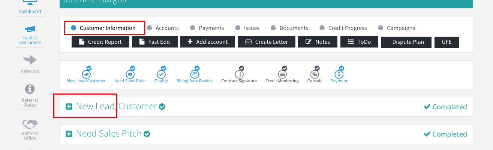Select the Billing Data Review step icon
This screenshot has width=493, height=150.
[195, 74]
